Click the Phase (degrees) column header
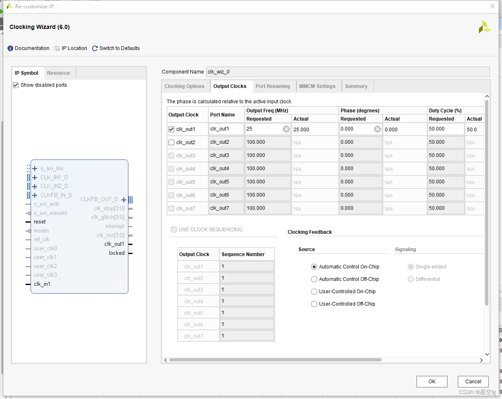 (360, 111)
